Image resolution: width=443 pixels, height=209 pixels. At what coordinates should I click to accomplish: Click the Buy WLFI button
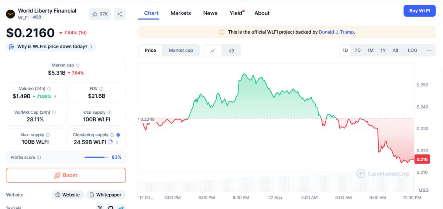tap(419, 11)
